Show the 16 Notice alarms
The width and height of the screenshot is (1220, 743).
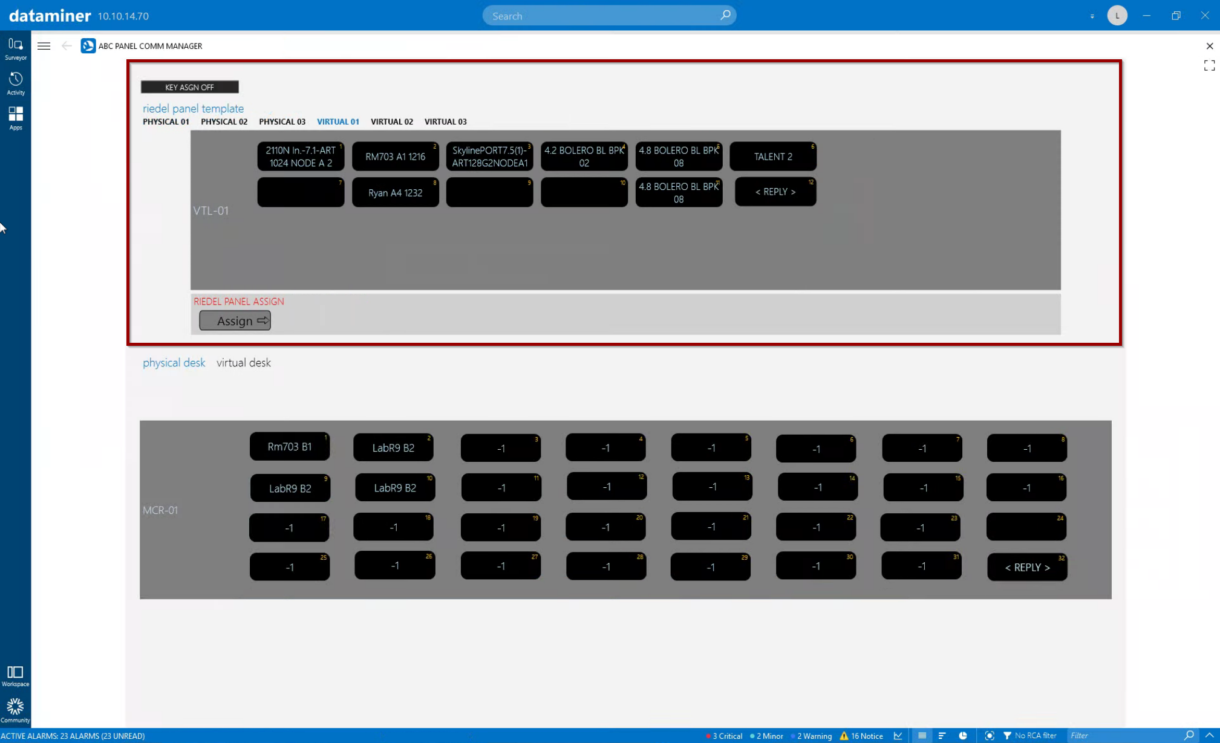click(861, 736)
